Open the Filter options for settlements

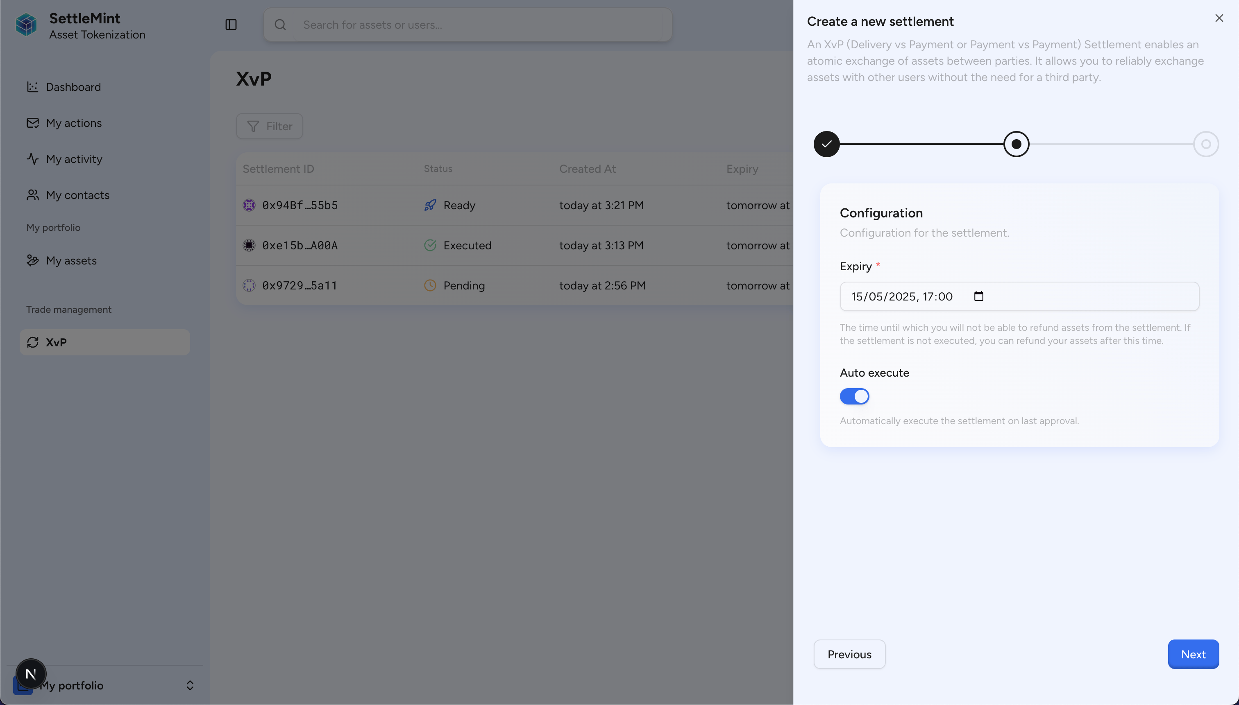click(x=270, y=126)
